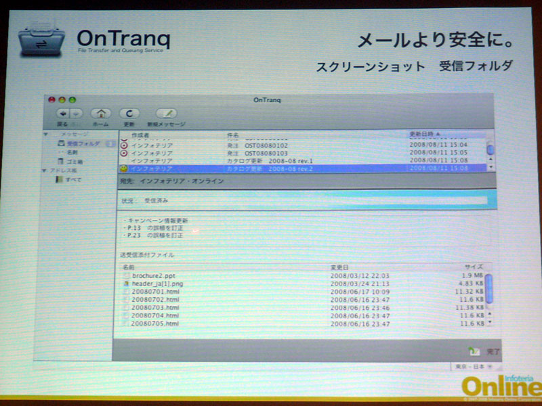Click the file size 4.83 KB
The height and width of the screenshot is (406, 542).
click(471, 284)
